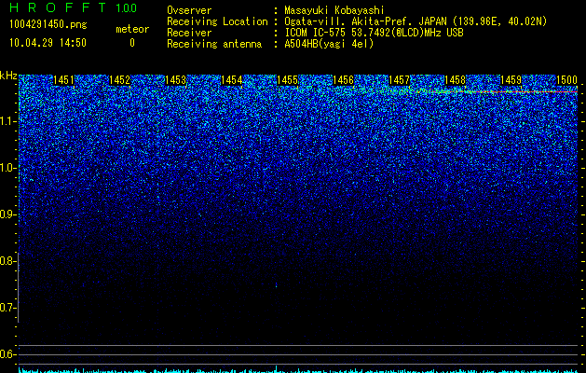The height and width of the screenshot is (373, 586).
Task: Click the 1.1 kHz frequency label
Action: [x=7, y=121]
